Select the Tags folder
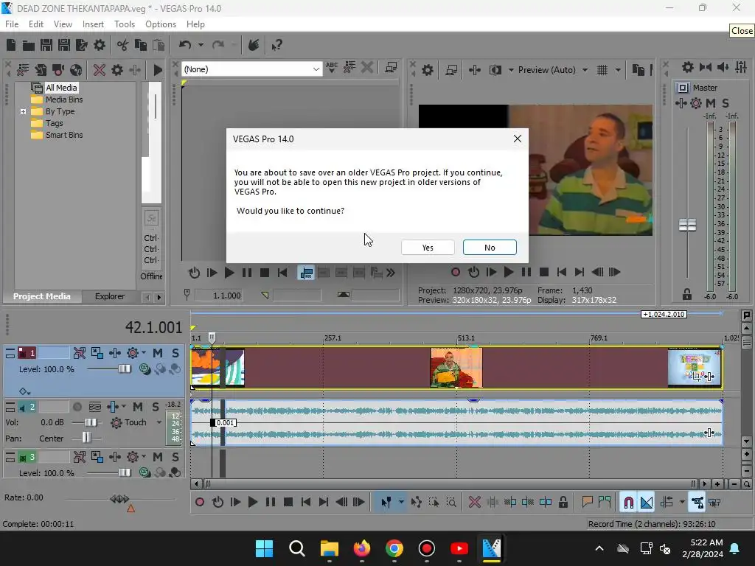The width and height of the screenshot is (755, 566). 55,123
